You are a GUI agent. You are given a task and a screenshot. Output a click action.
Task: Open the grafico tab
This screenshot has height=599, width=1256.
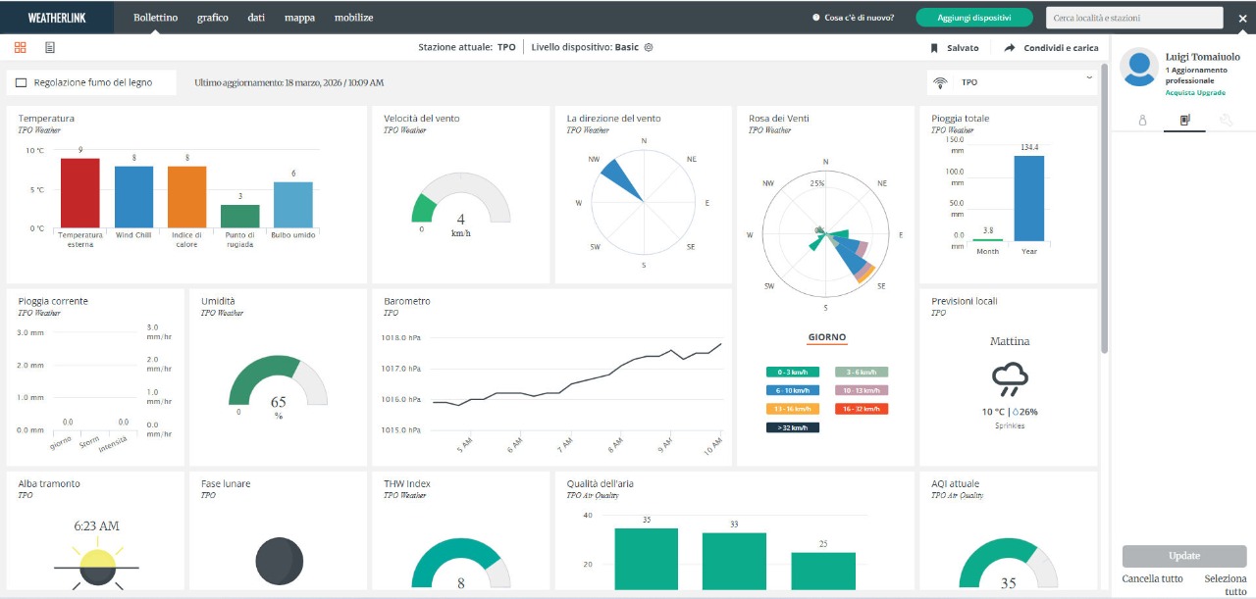(x=212, y=18)
